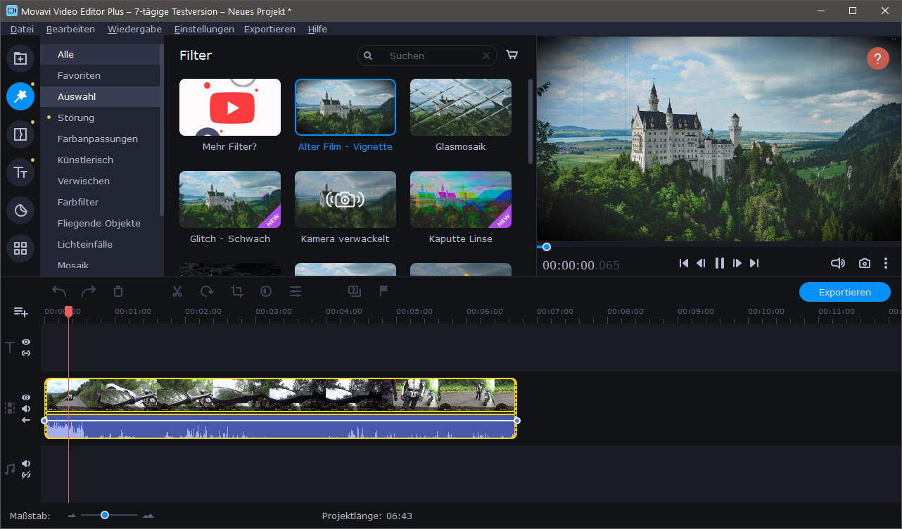The width and height of the screenshot is (902, 529).
Task: Open the Transitions tab in sidebar
Action: 20,134
